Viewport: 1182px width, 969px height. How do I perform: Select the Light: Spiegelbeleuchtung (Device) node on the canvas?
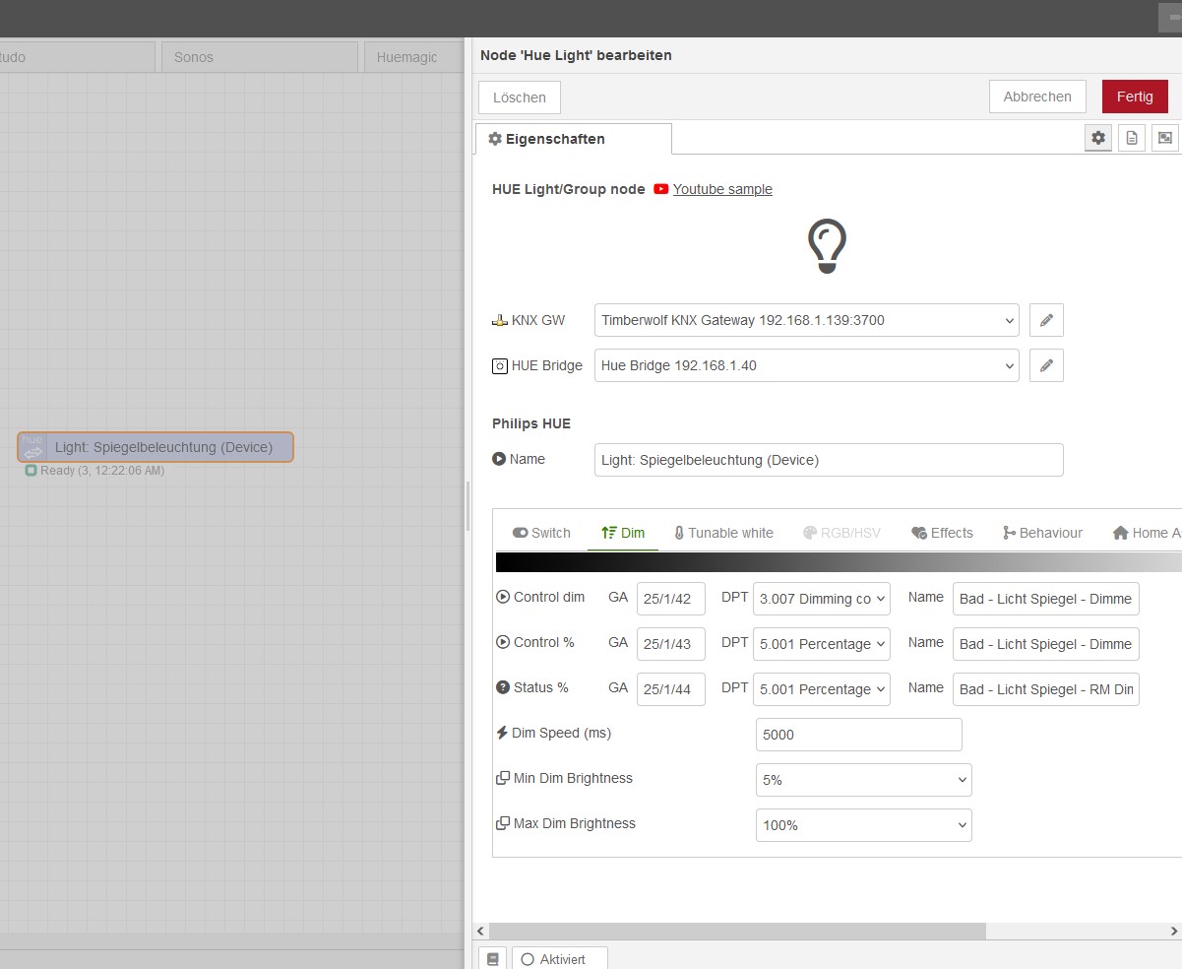click(x=156, y=447)
